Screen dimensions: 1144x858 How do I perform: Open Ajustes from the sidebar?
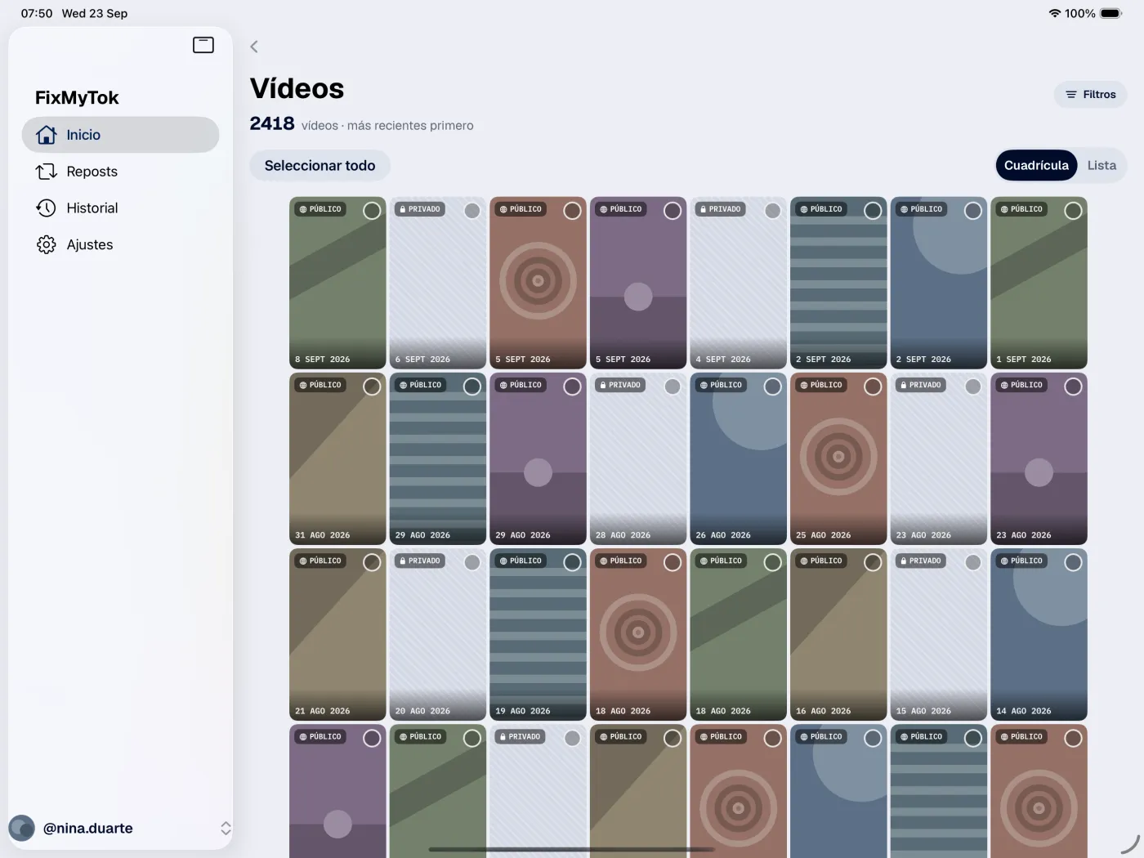[120, 245]
